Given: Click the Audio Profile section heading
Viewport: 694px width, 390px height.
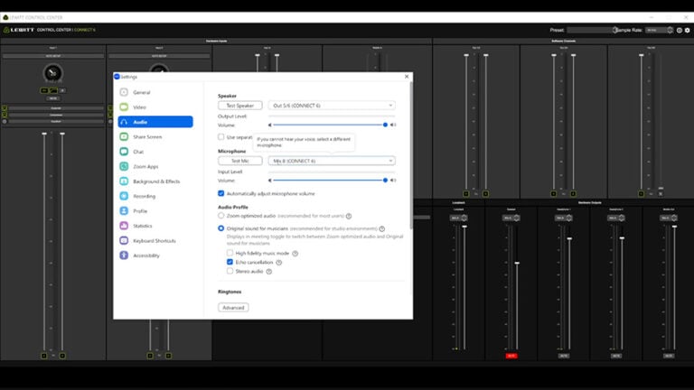Looking at the screenshot, I should 233,207.
